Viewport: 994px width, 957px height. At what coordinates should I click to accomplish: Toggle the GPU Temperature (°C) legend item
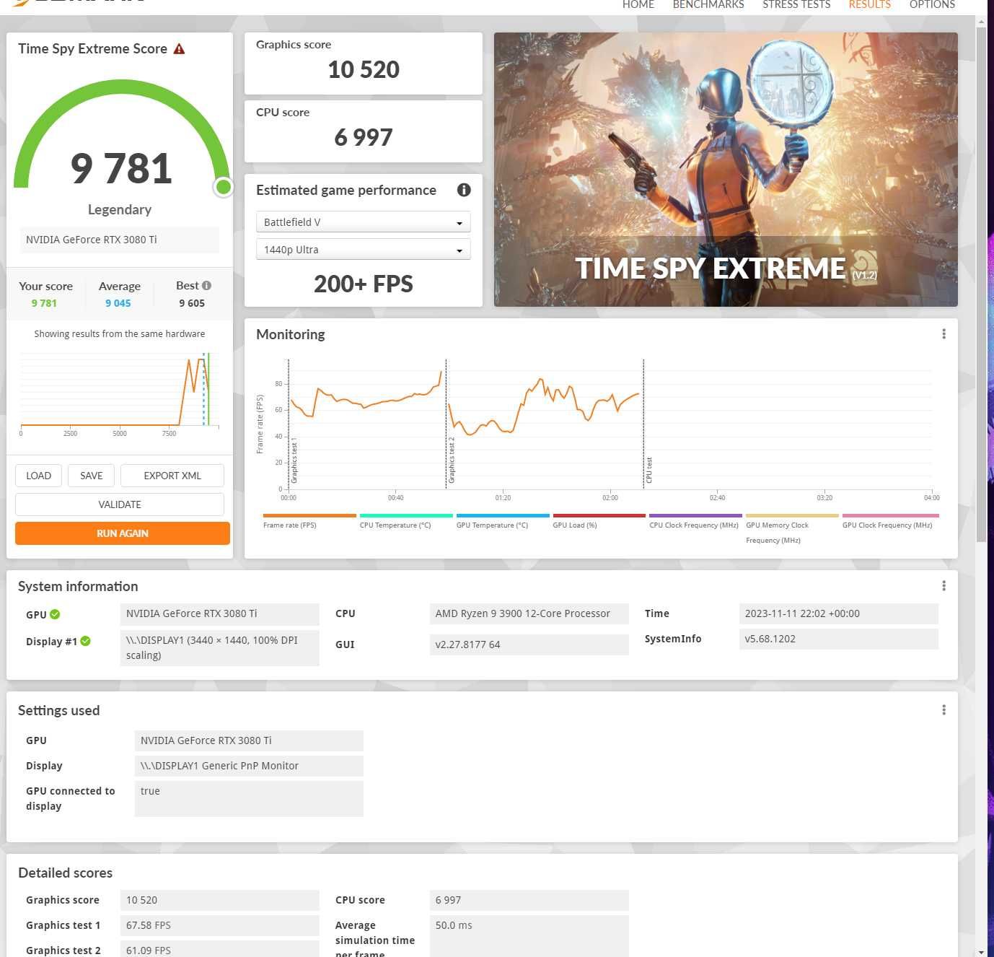(x=502, y=522)
